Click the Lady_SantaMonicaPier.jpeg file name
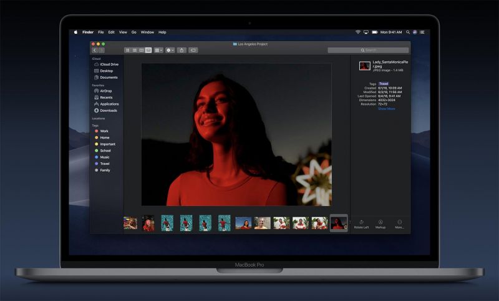The width and height of the screenshot is (499, 301). click(390, 64)
